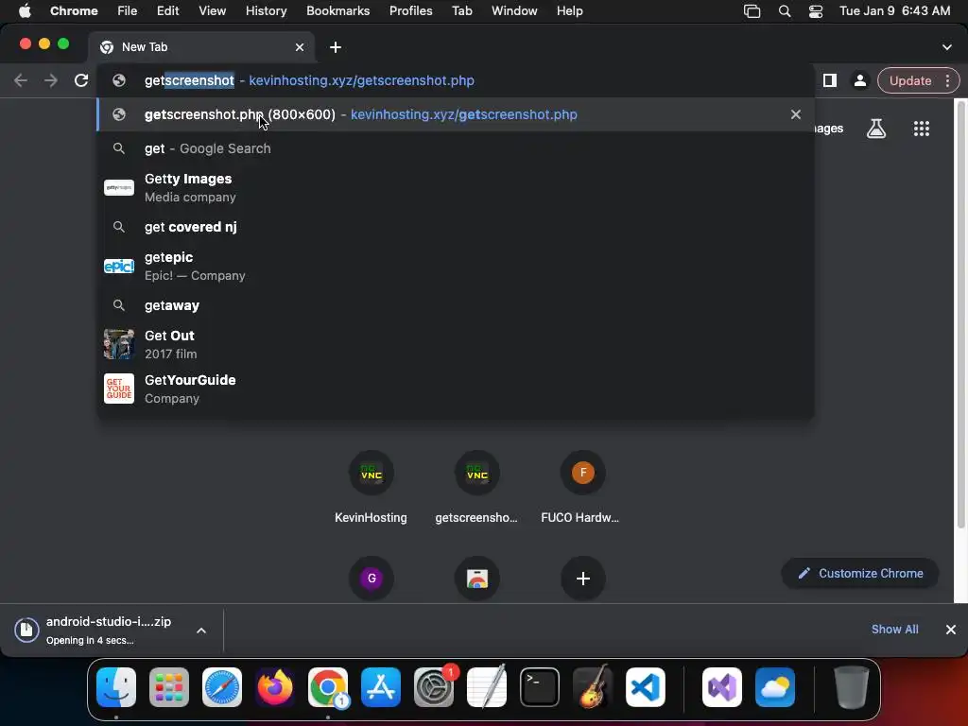Click the Customize Chrome button
The width and height of the screenshot is (968, 726).
click(860, 573)
